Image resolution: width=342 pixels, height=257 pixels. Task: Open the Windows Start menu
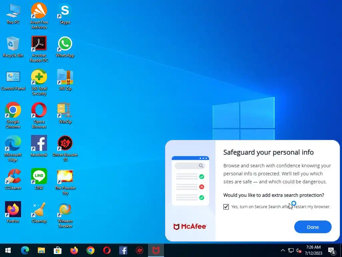click(8, 250)
